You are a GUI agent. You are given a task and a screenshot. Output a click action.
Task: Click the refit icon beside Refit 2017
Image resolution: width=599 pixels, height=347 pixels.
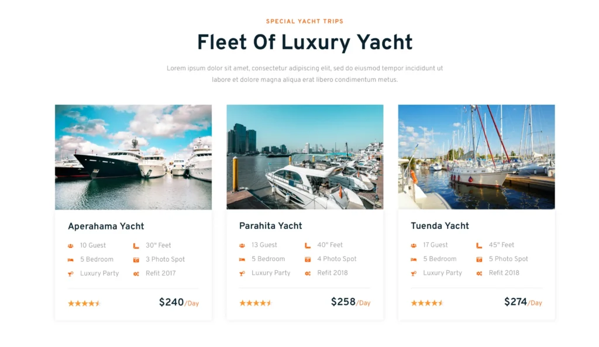point(136,274)
